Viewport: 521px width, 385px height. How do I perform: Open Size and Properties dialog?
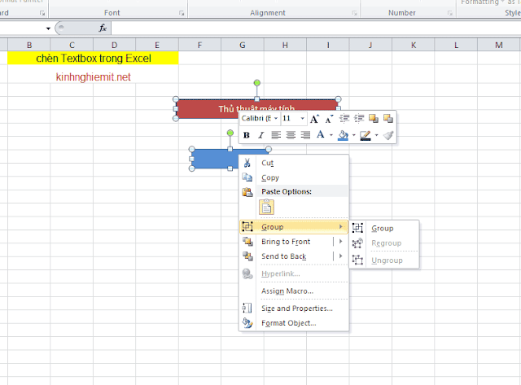click(294, 308)
